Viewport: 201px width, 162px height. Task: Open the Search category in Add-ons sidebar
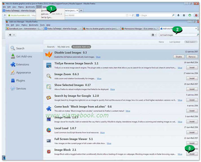(x=26, y=48)
